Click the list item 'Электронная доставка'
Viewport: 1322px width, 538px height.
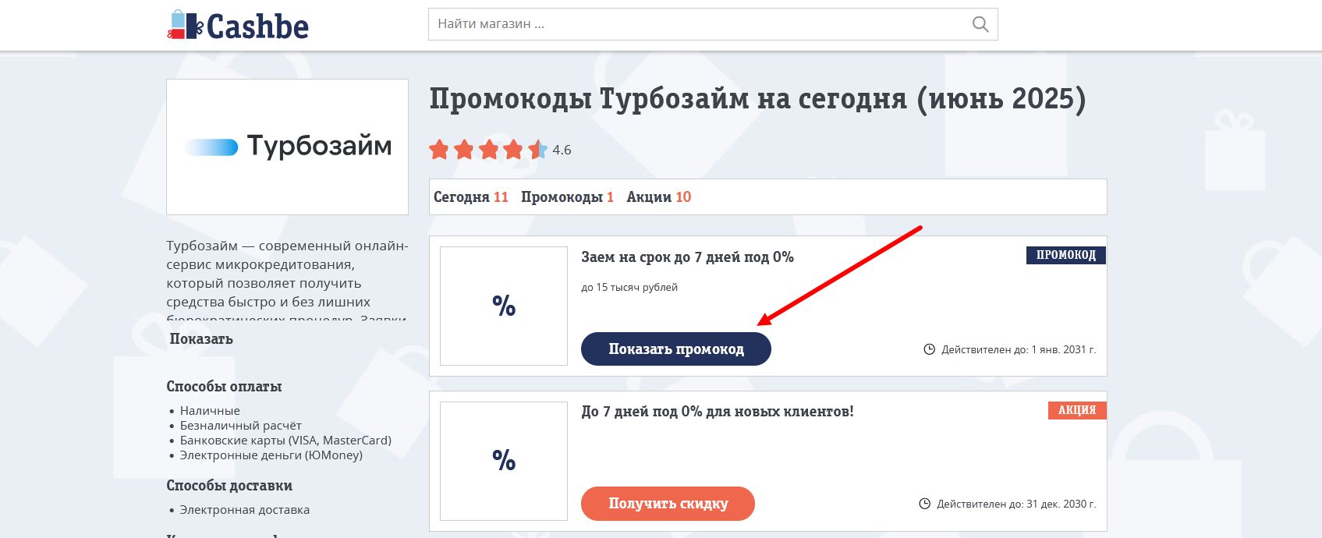pyautogui.click(x=244, y=510)
